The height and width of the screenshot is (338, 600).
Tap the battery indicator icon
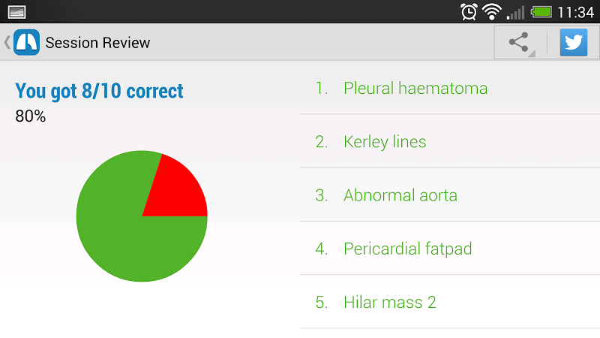coord(541,11)
